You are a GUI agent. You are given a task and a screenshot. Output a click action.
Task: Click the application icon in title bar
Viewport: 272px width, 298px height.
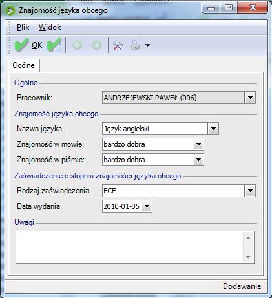(x=10, y=10)
